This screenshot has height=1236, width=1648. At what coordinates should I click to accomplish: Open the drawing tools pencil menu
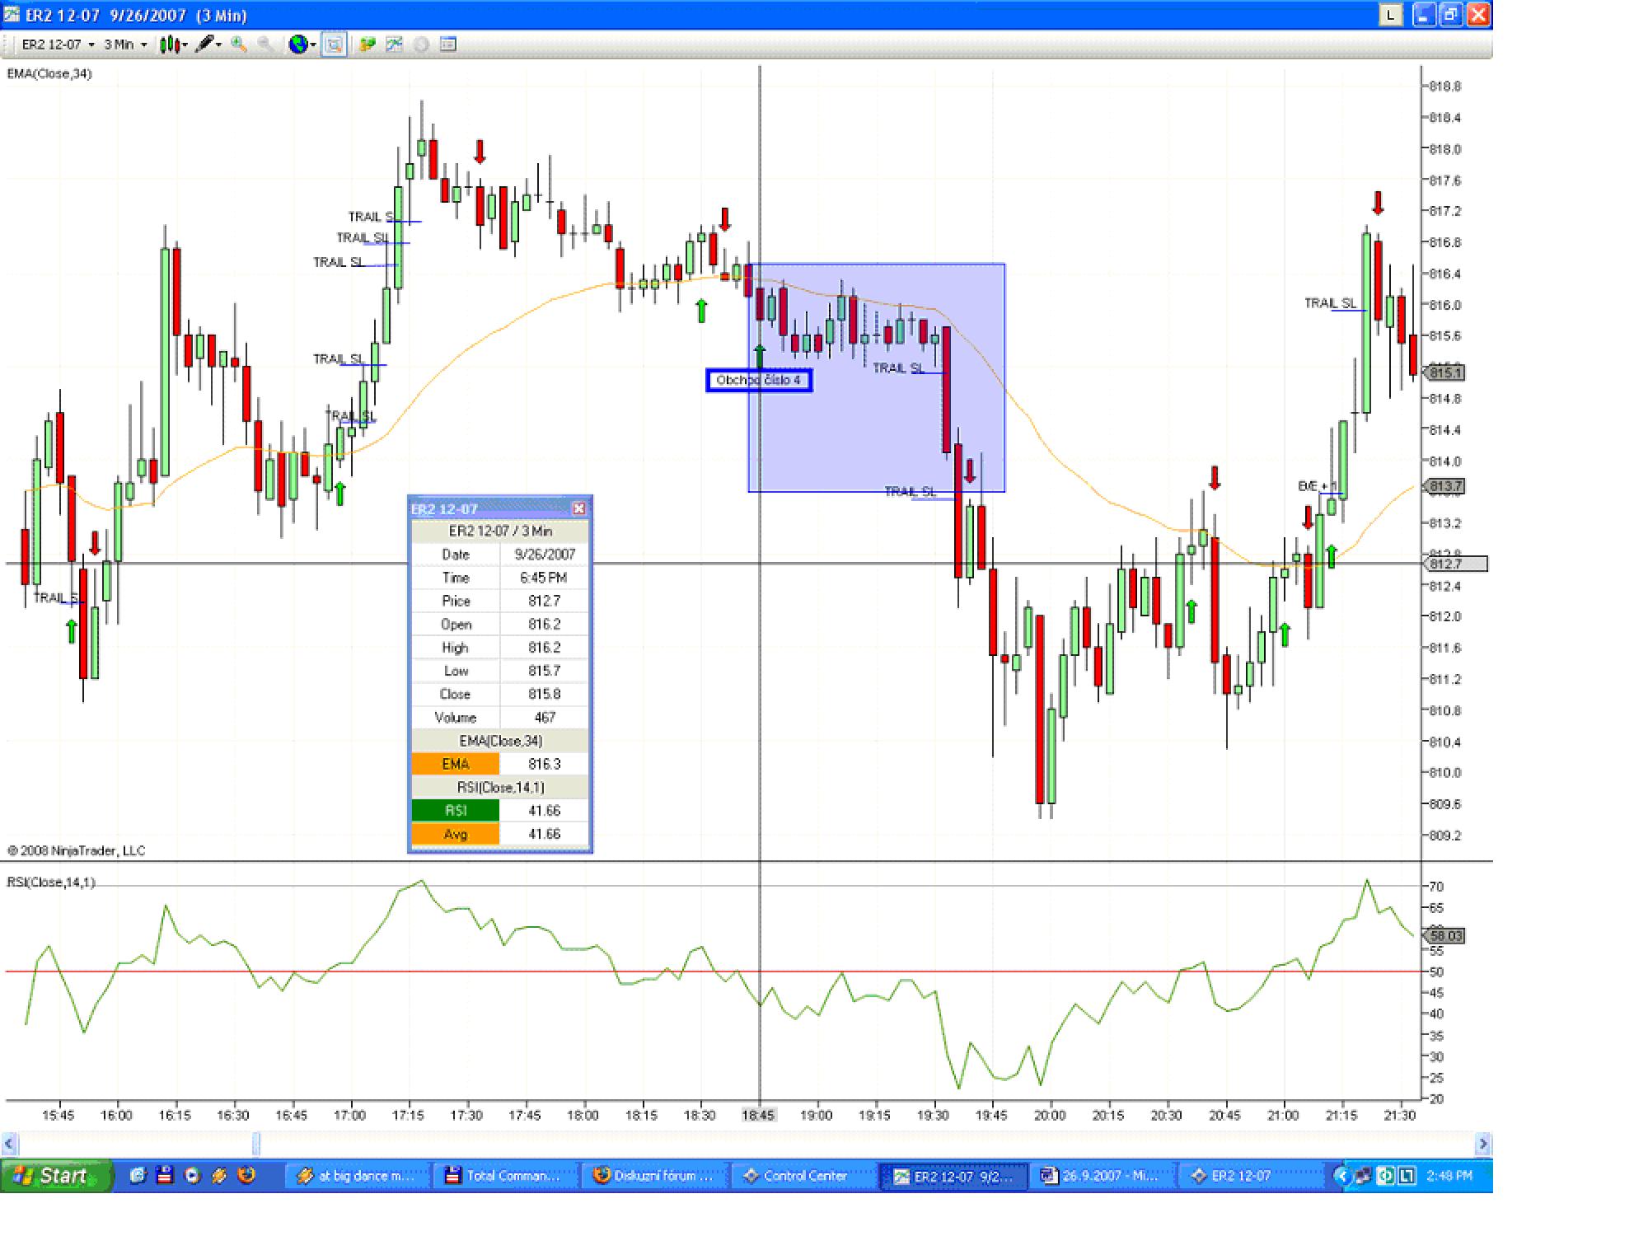[x=208, y=44]
